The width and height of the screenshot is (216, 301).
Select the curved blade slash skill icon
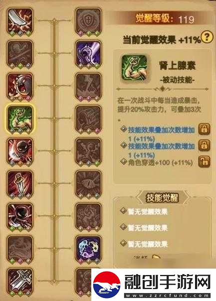20,21
